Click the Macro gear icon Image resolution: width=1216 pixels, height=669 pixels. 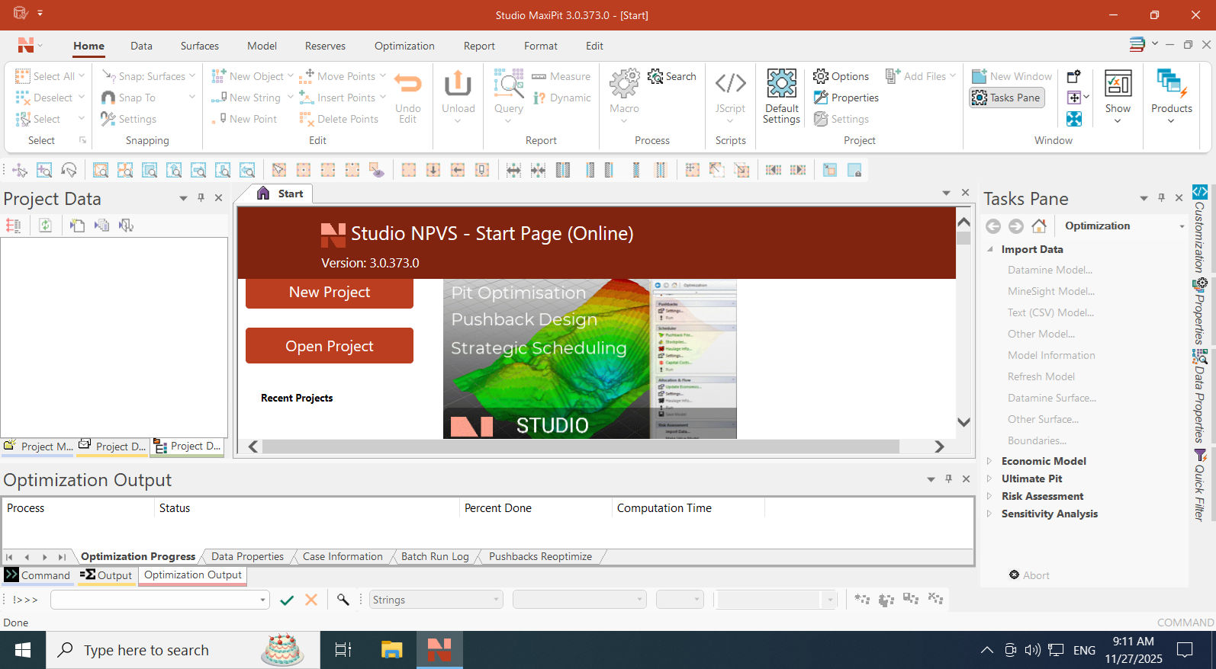[624, 83]
